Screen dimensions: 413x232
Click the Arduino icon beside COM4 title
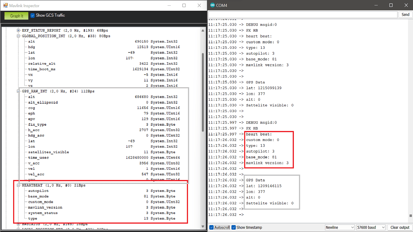coord(212,5)
